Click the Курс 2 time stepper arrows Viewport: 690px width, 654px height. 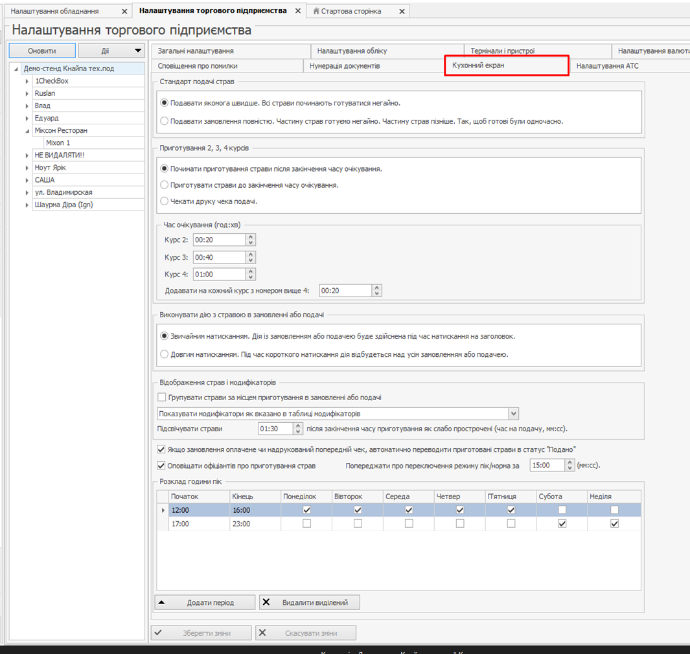pyautogui.click(x=251, y=240)
